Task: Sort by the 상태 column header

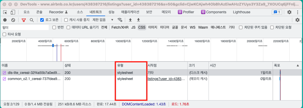Action: tap(89, 66)
